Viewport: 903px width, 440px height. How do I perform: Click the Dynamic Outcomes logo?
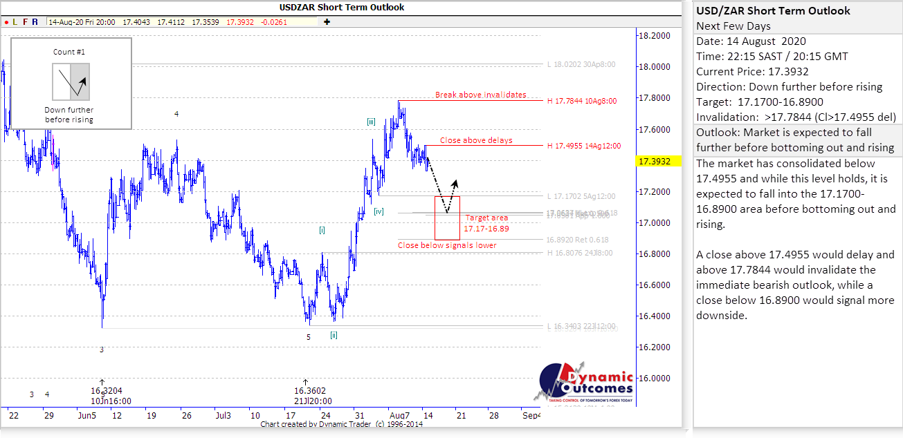click(x=583, y=383)
